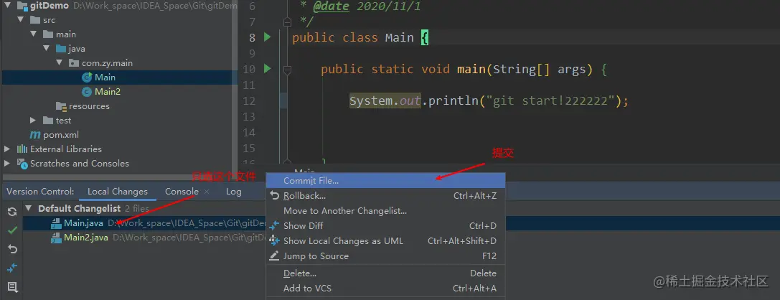The width and height of the screenshot is (780, 300).
Task: Click line number 14 in the gutter
Action: point(249,132)
